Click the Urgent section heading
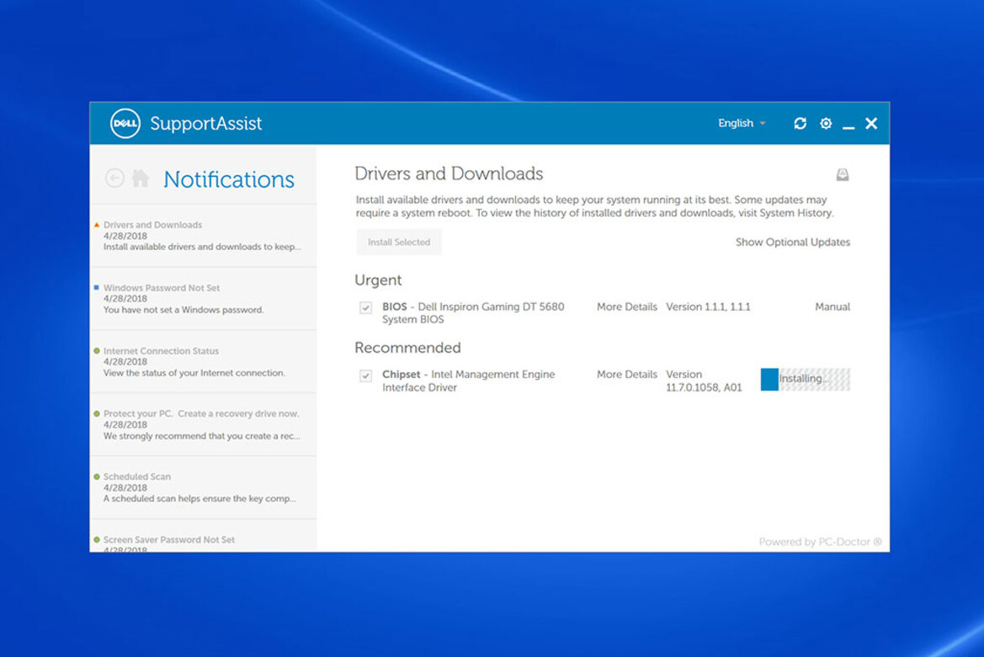This screenshot has height=657, width=984. point(378,280)
